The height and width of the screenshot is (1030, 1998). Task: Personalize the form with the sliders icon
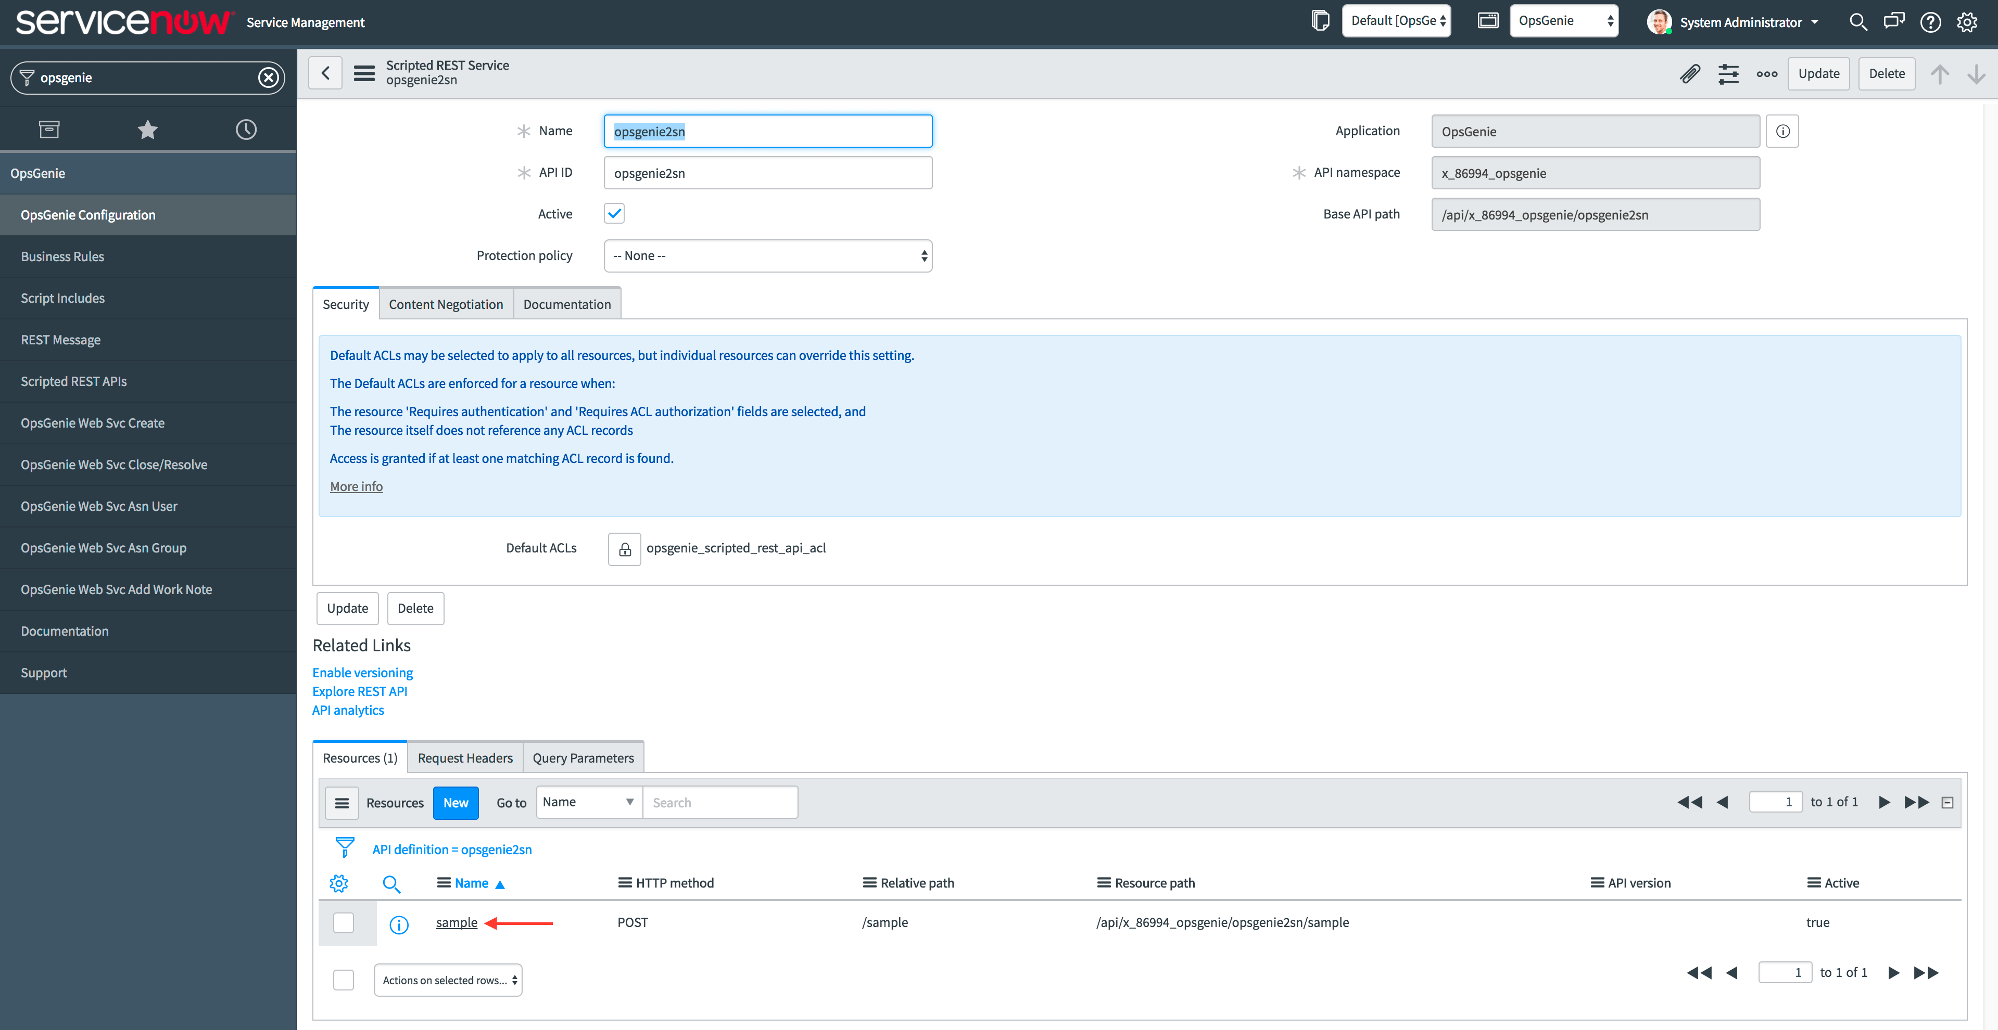(1728, 73)
